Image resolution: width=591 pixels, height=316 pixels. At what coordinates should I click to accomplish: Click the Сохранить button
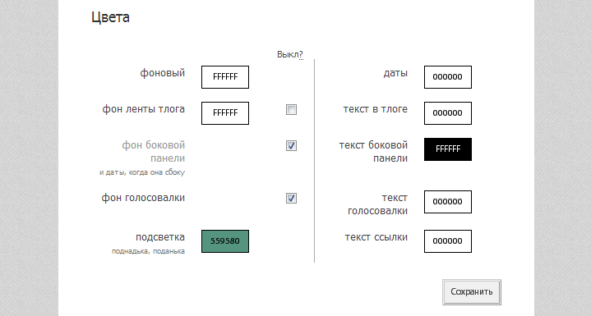pyautogui.click(x=472, y=292)
